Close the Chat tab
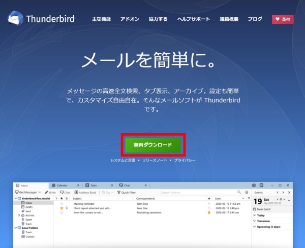Viewport: 305px width, 248px height. pyautogui.click(x=146, y=185)
